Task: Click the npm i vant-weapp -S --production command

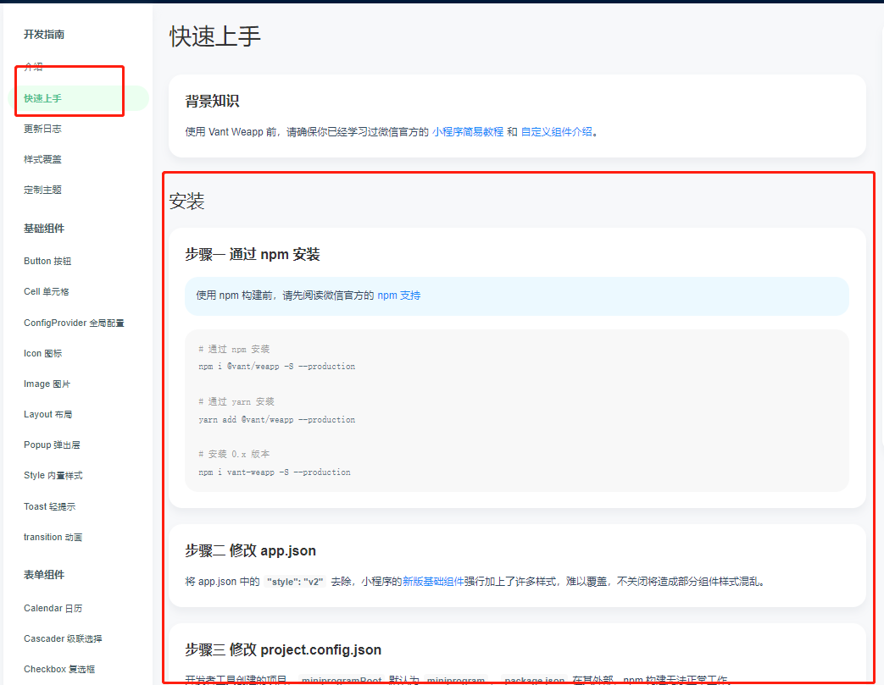Action: [275, 472]
